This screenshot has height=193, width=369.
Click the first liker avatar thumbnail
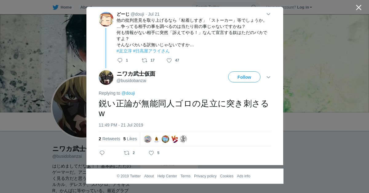pos(148,139)
